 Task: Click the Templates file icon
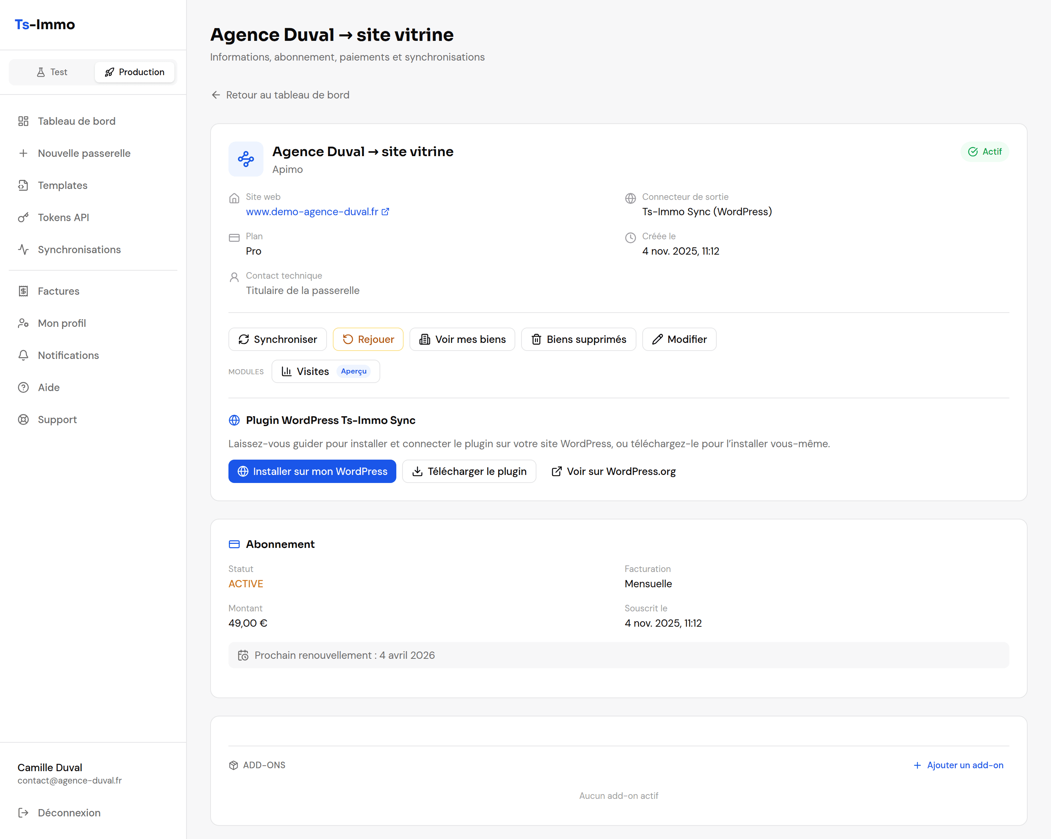(23, 185)
